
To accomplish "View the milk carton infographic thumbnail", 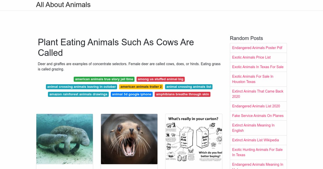I will click(x=194, y=139).
